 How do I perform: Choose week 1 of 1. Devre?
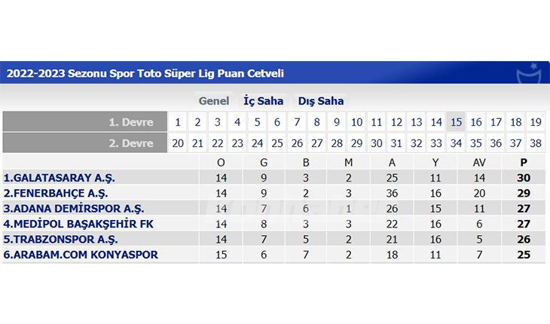tap(177, 122)
